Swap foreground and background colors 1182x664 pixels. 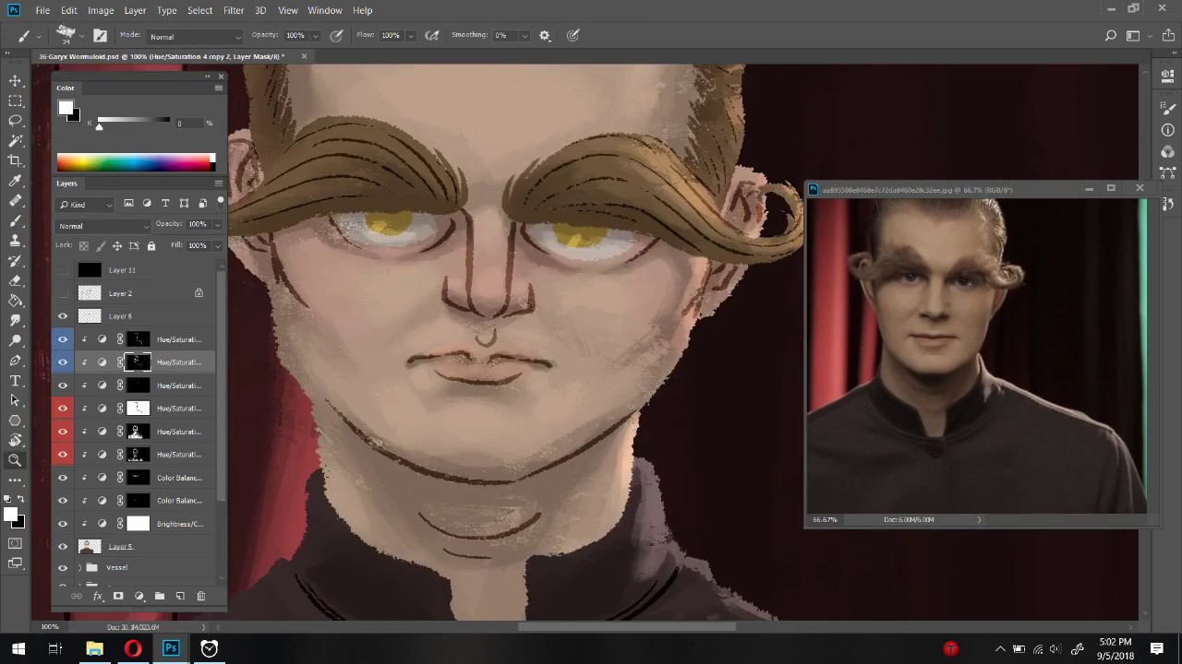coord(21,499)
